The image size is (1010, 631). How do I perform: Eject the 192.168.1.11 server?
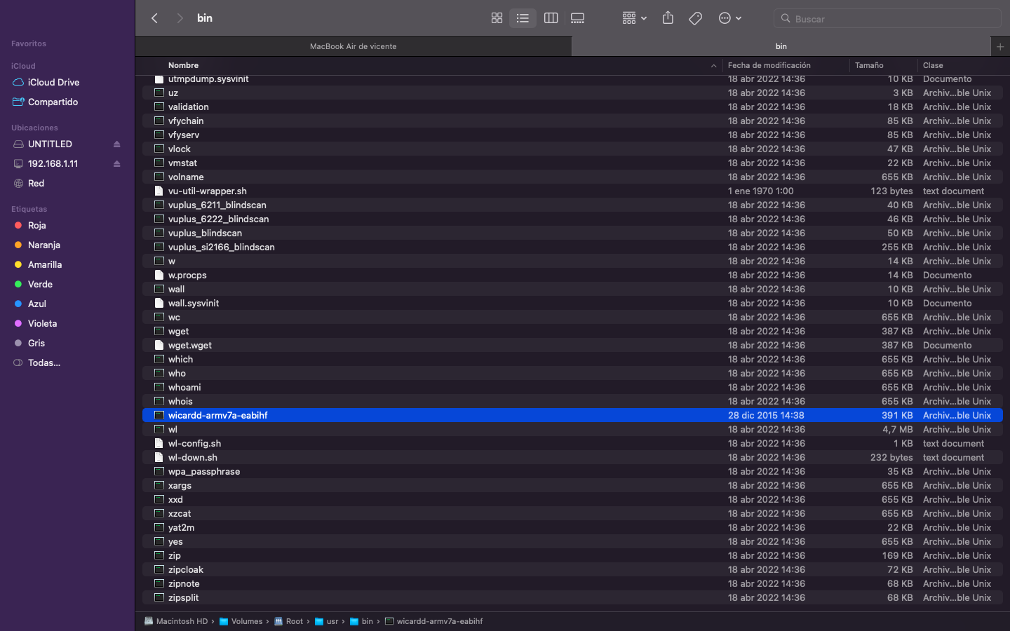click(117, 164)
